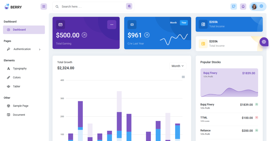The image size is (270, 141).
Task: Go to Typography page
Action: pyautogui.click(x=24, y=68)
